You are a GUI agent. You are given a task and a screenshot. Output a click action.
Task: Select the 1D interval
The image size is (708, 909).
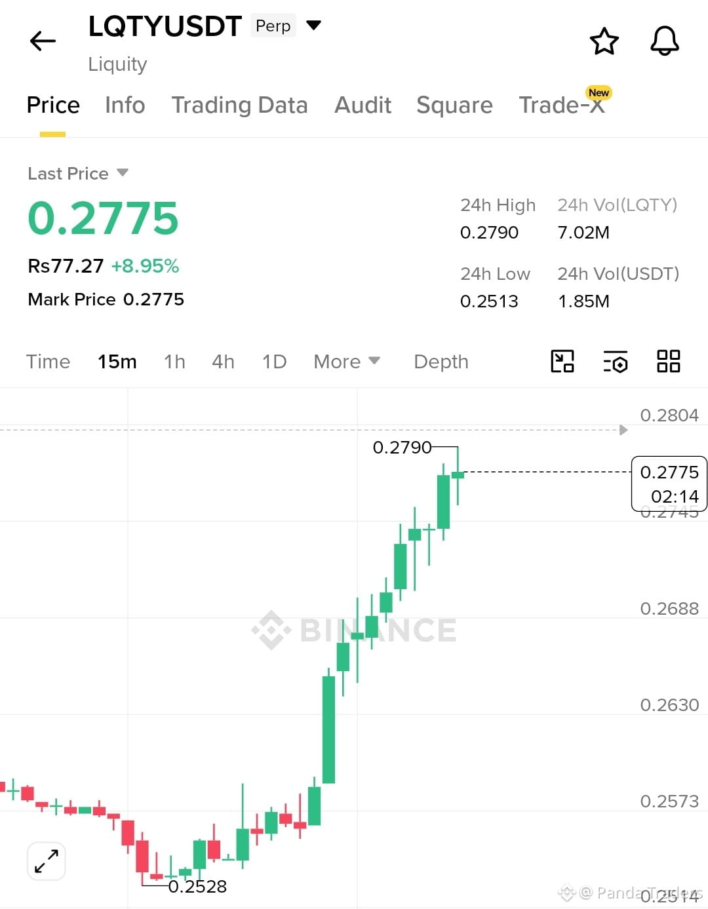pyautogui.click(x=274, y=361)
